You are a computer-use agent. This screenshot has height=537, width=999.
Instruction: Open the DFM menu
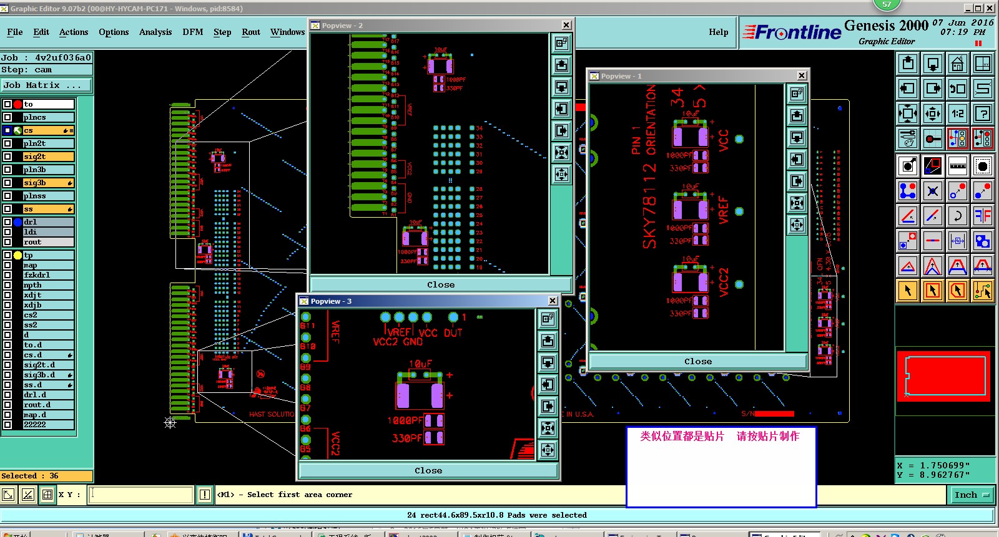coord(193,32)
